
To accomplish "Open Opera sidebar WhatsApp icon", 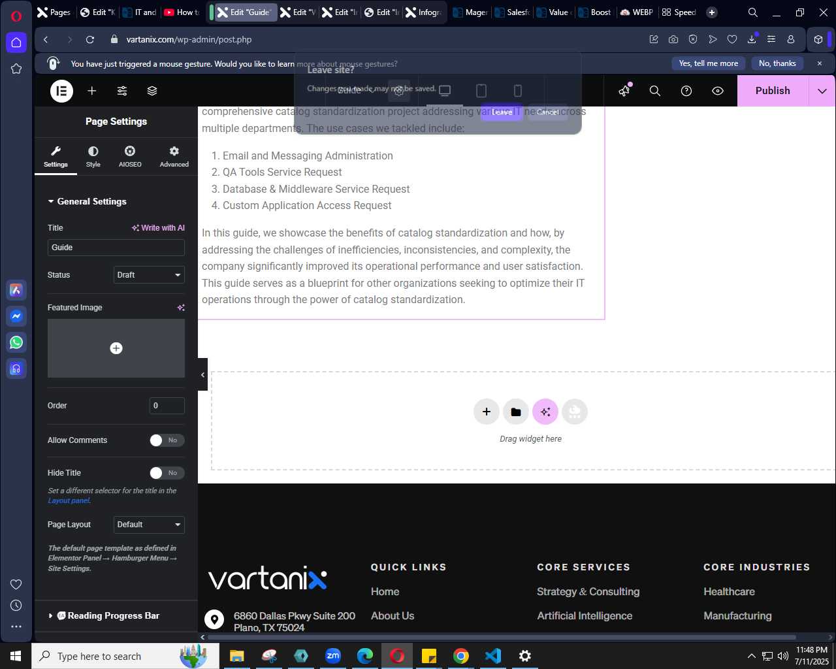I will click(16, 342).
